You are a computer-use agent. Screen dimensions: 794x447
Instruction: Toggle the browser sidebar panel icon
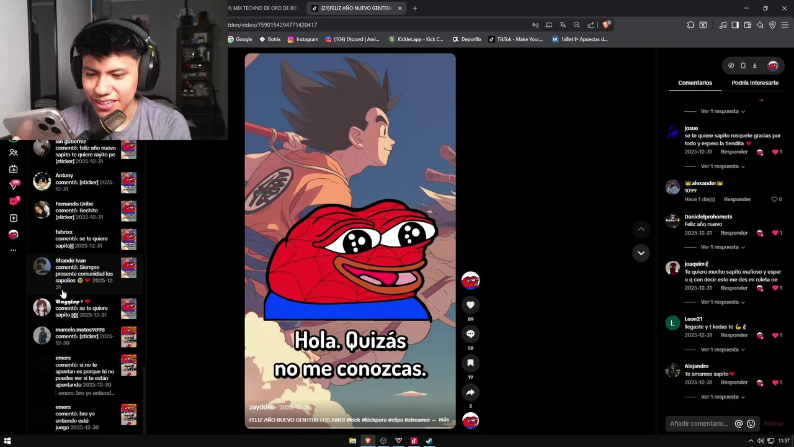[x=735, y=25]
